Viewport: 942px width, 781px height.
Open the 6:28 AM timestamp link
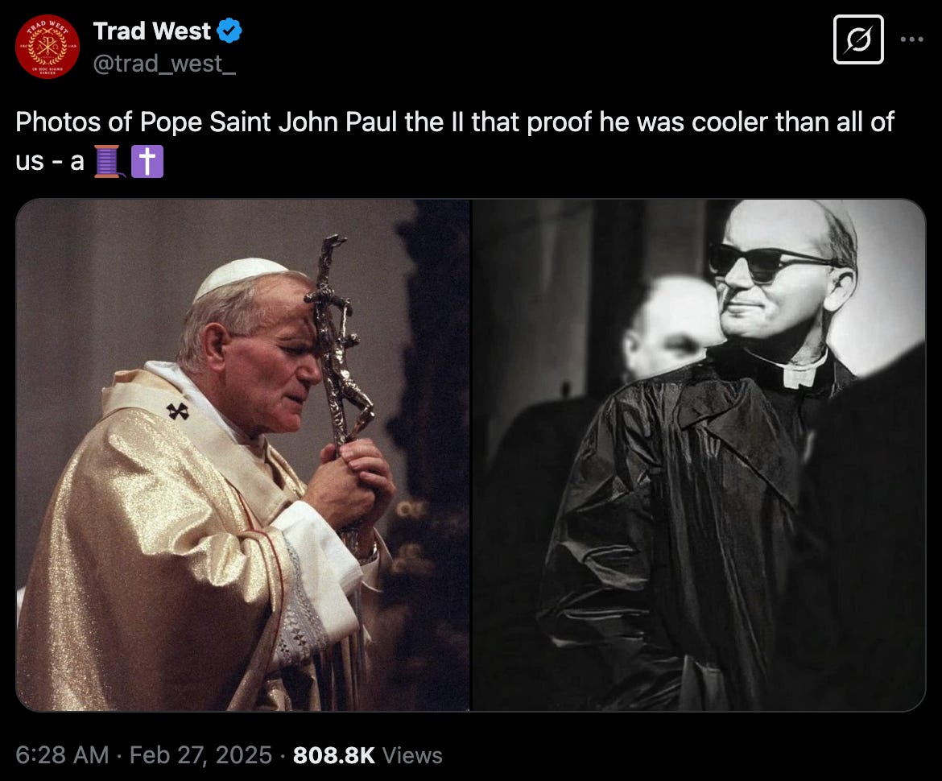pos(62,755)
